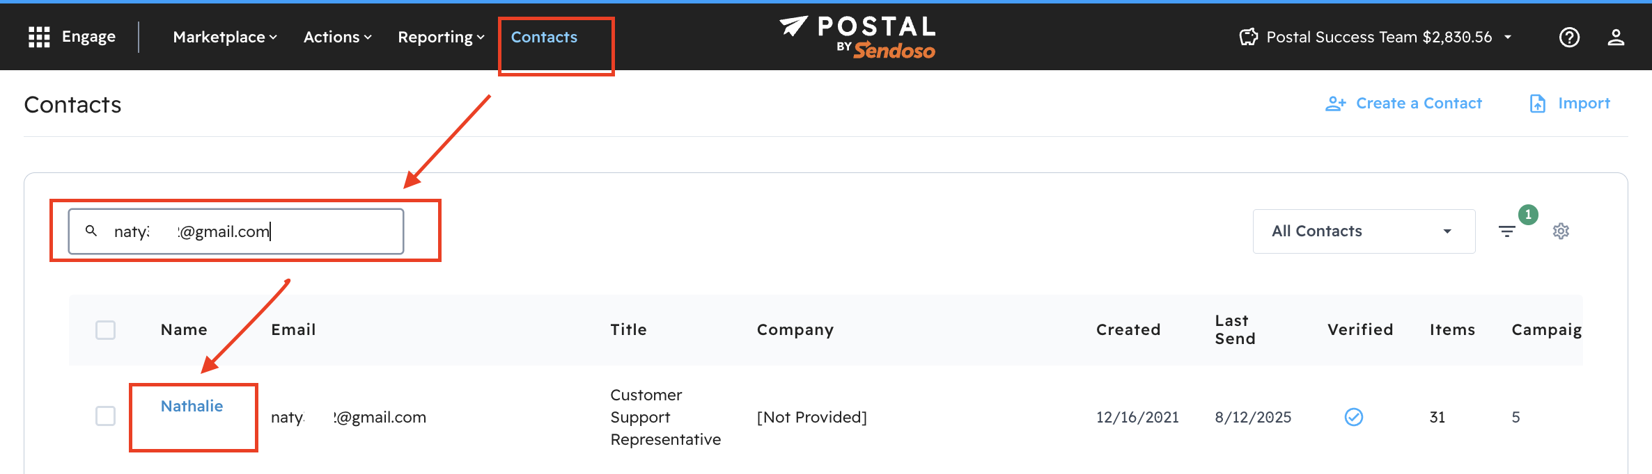Click the filter icon with badge
The image size is (1652, 474).
[1507, 231]
